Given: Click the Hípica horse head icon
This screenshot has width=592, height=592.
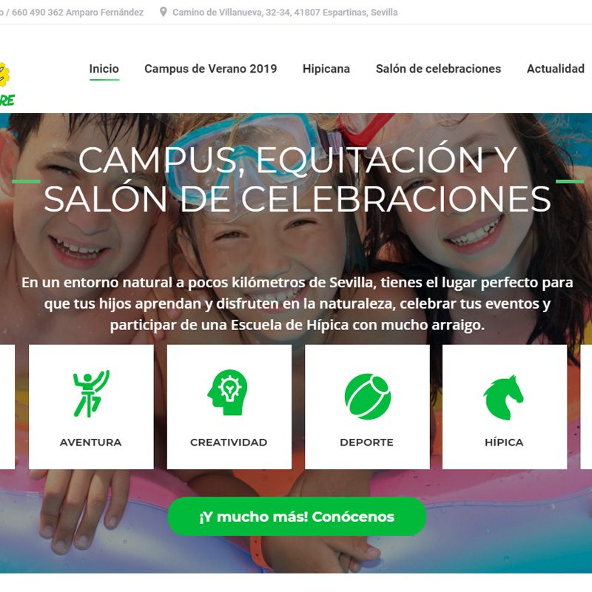Looking at the screenshot, I should tap(503, 397).
